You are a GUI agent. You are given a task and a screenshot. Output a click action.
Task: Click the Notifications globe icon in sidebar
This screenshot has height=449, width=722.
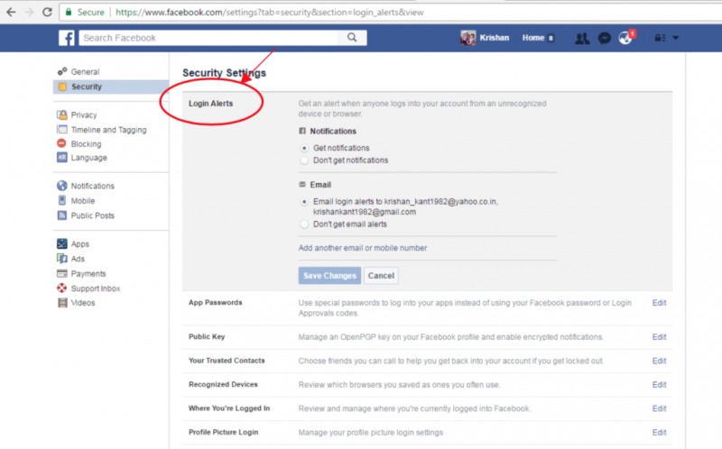(x=62, y=186)
